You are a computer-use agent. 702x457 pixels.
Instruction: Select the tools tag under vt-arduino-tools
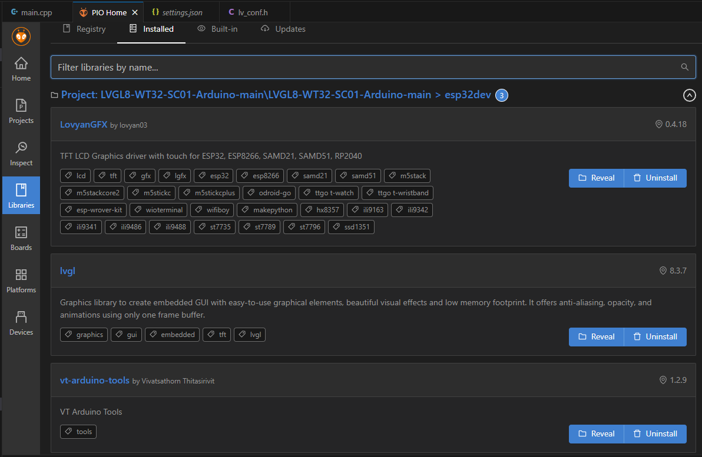click(x=78, y=431)
